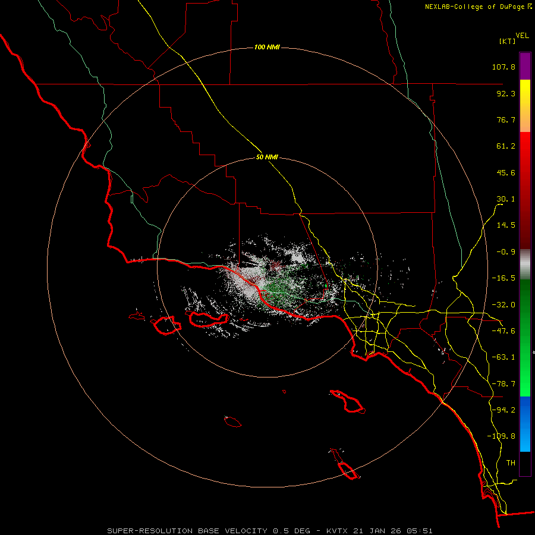The image size is (535, 535).
Task: Pick the blue segment of the color bar
Action: coord(525,424)
